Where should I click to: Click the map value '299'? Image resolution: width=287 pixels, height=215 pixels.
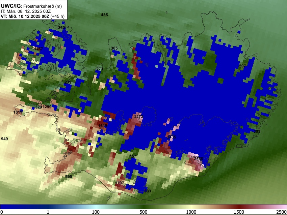(x=68, y=82)
